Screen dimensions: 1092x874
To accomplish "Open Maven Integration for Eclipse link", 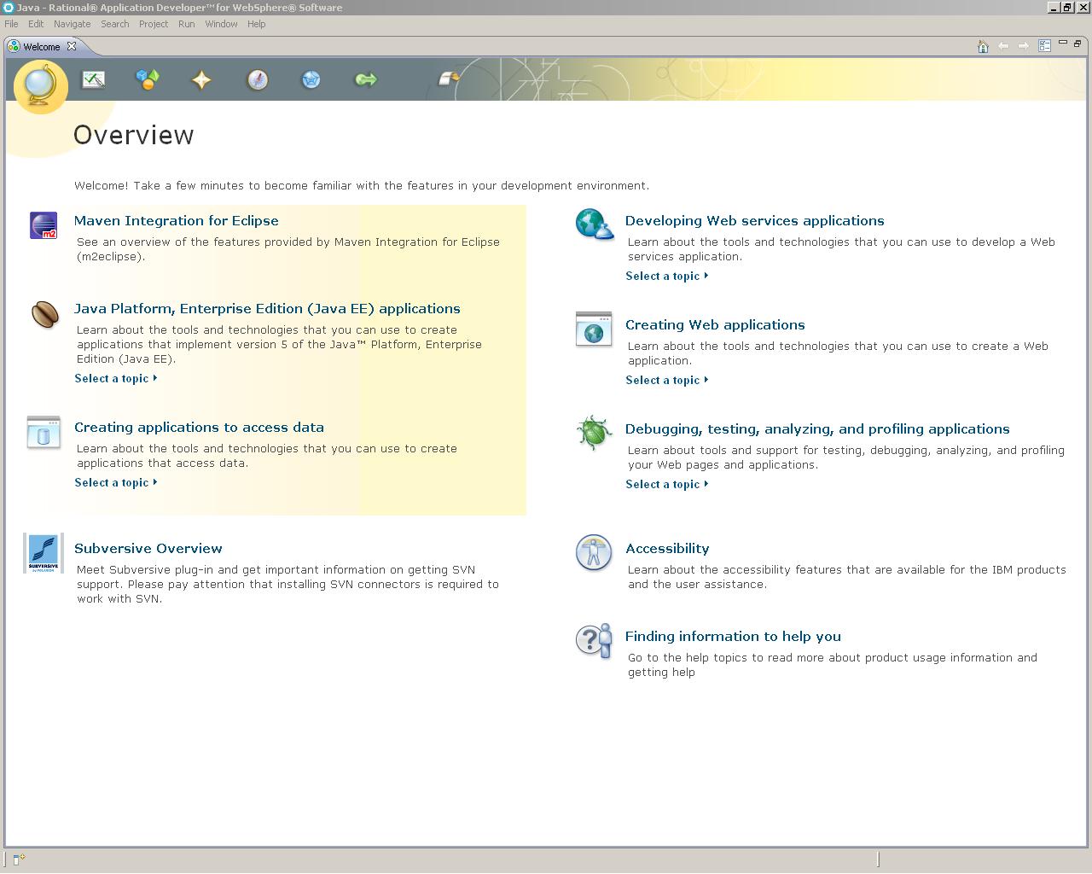I will pyautogui.click(x=177, y=220).
